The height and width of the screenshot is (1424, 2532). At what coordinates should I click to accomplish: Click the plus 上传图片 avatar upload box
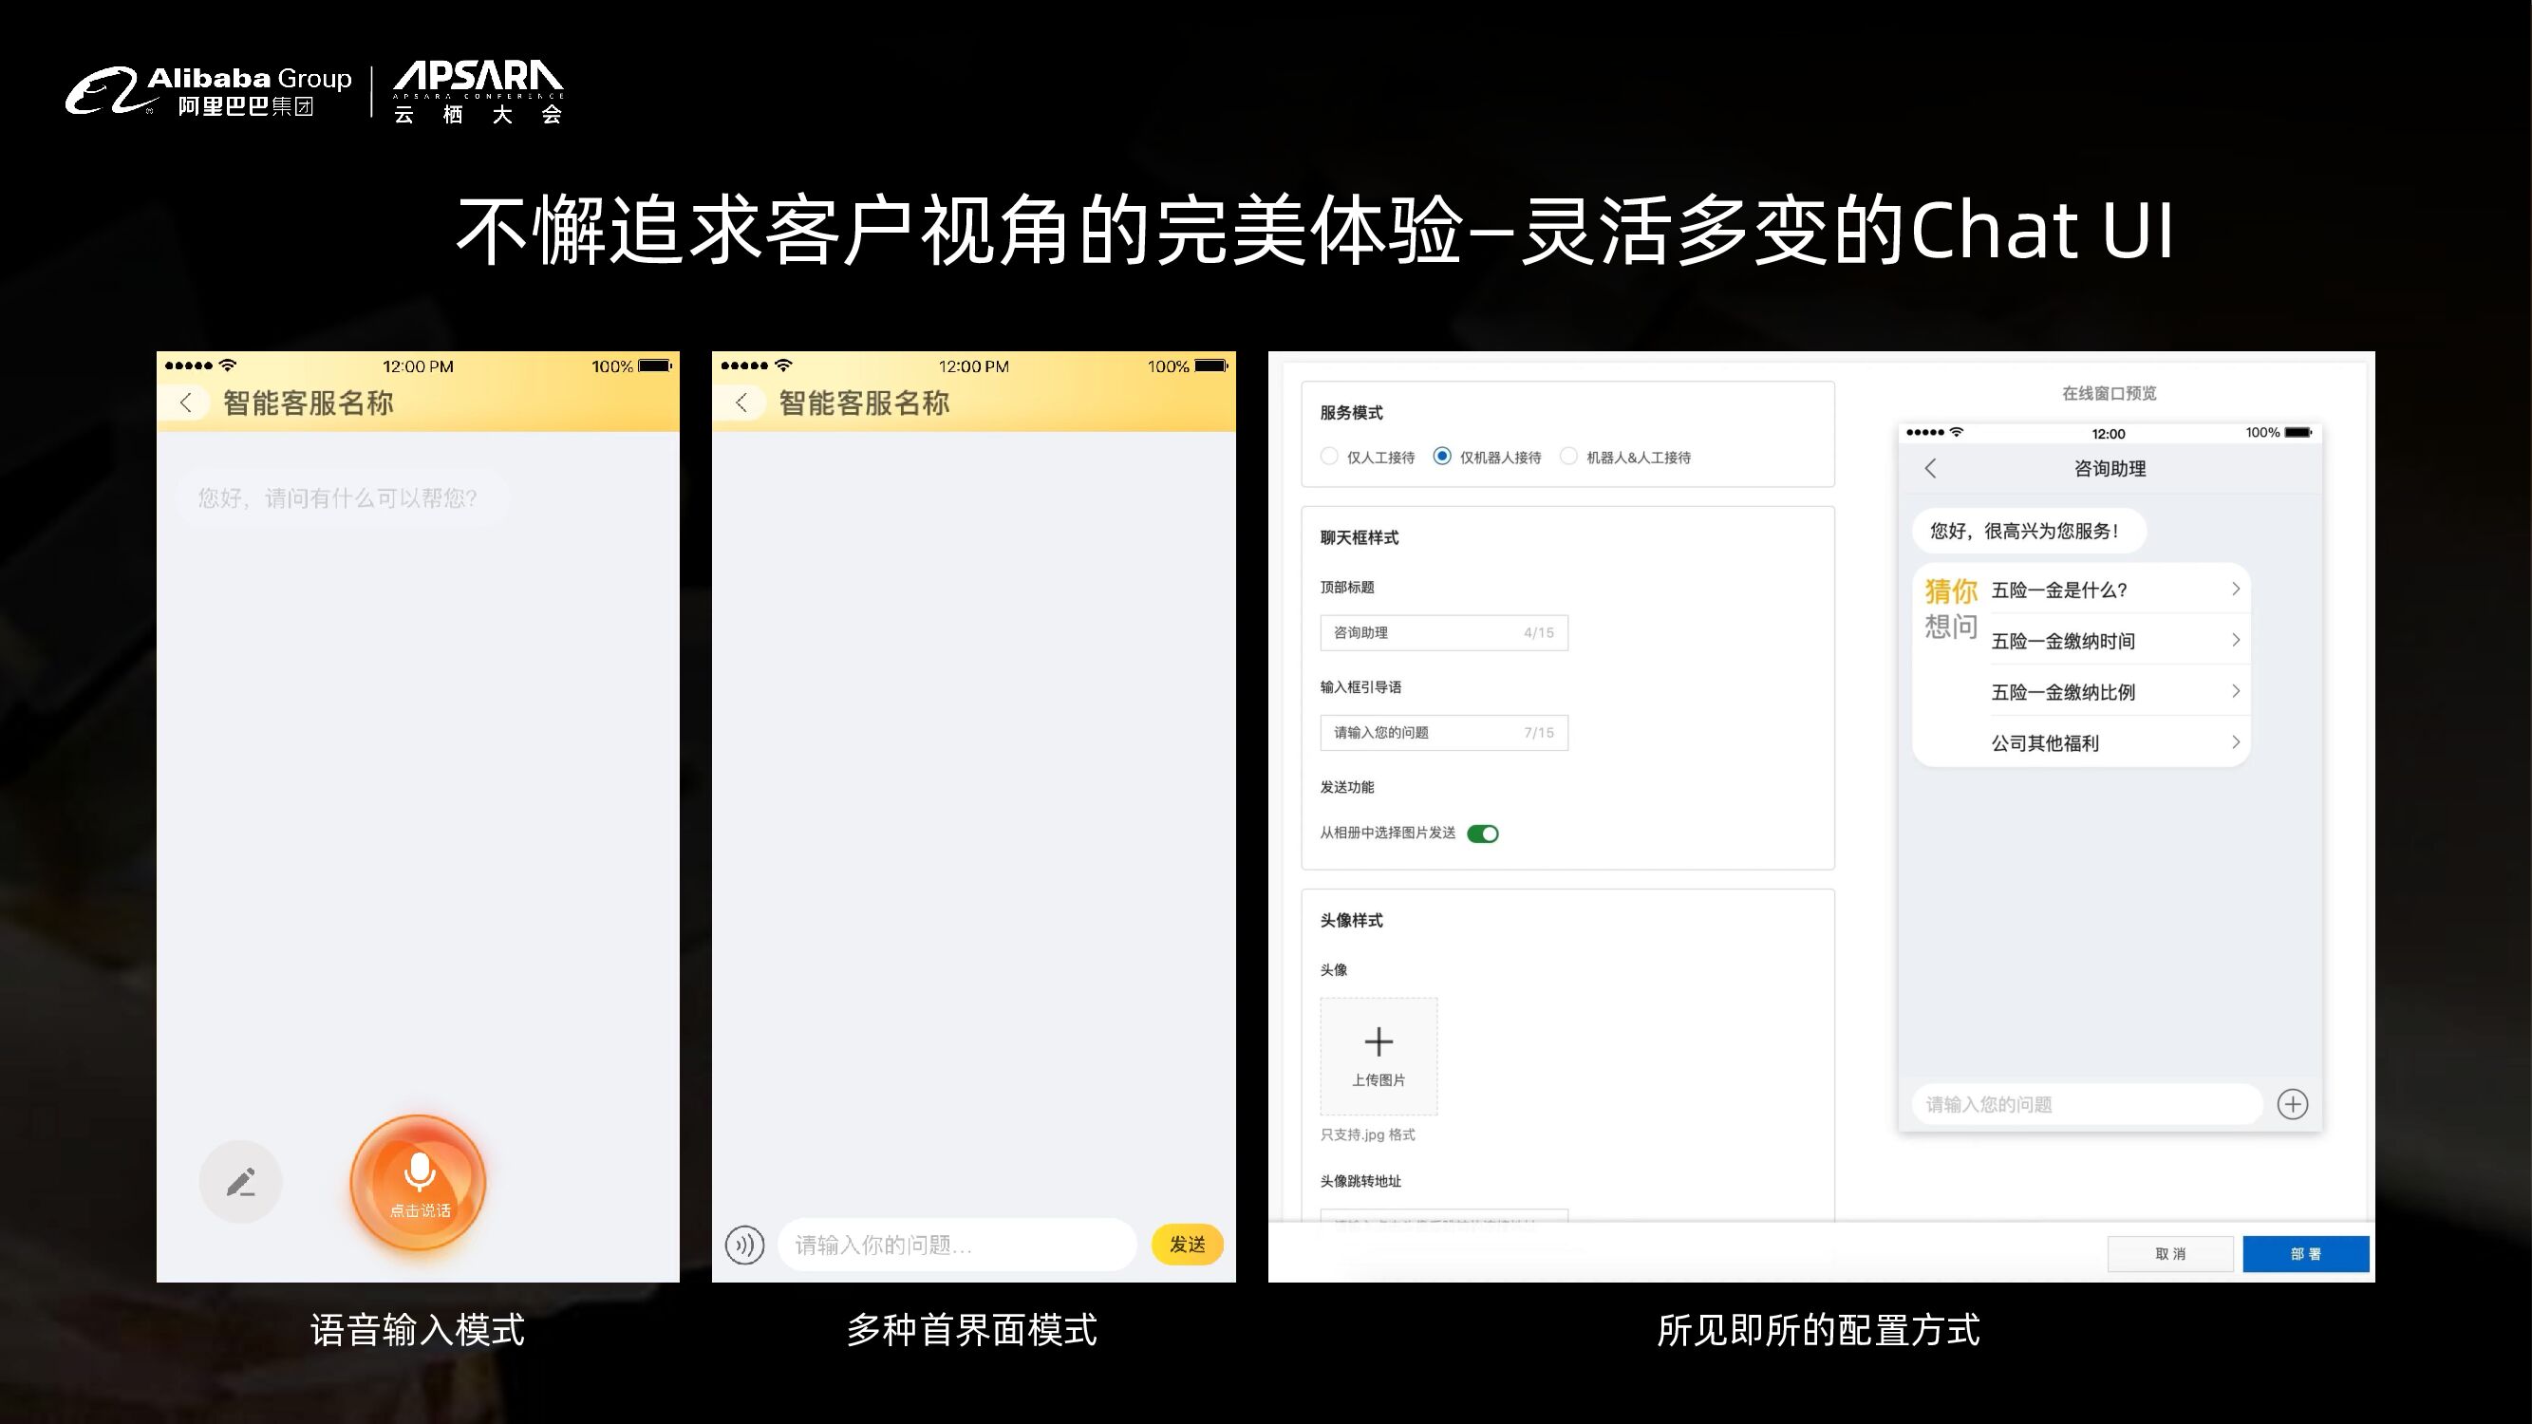point(1379,1056)
